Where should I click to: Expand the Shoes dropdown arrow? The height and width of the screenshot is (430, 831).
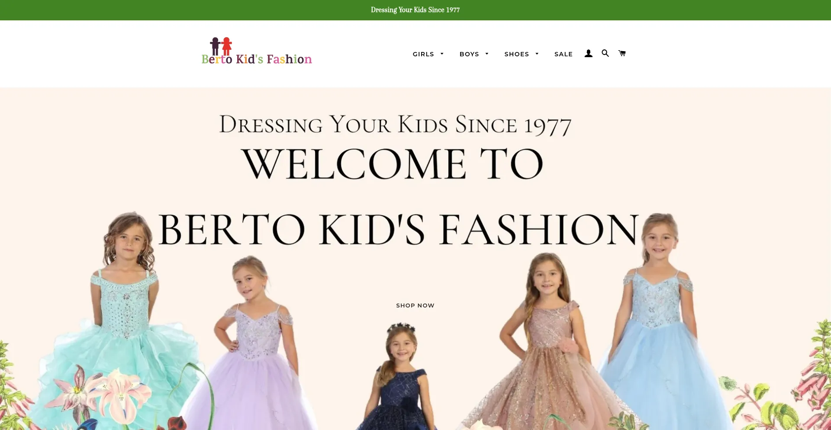[537, 54]
